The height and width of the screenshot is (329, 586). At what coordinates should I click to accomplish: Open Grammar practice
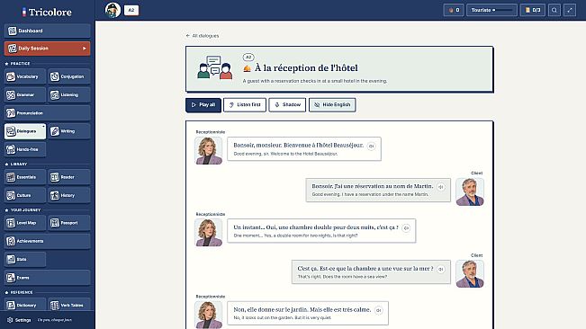click(25, 94)
